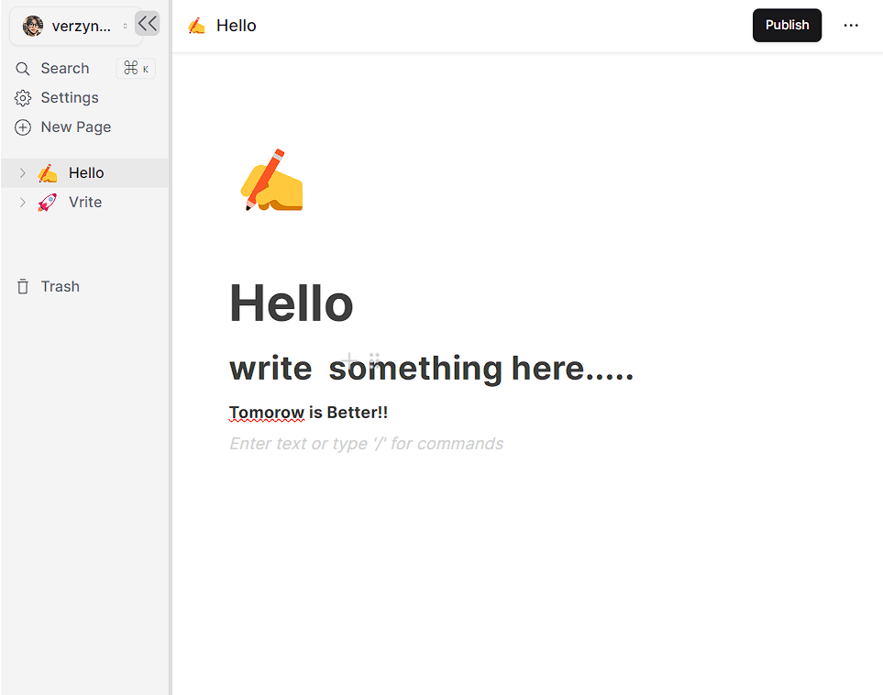The image size is (883, 695).
Task: Expand the Vrite page tree chevron
Action: (x=23, y=203)
